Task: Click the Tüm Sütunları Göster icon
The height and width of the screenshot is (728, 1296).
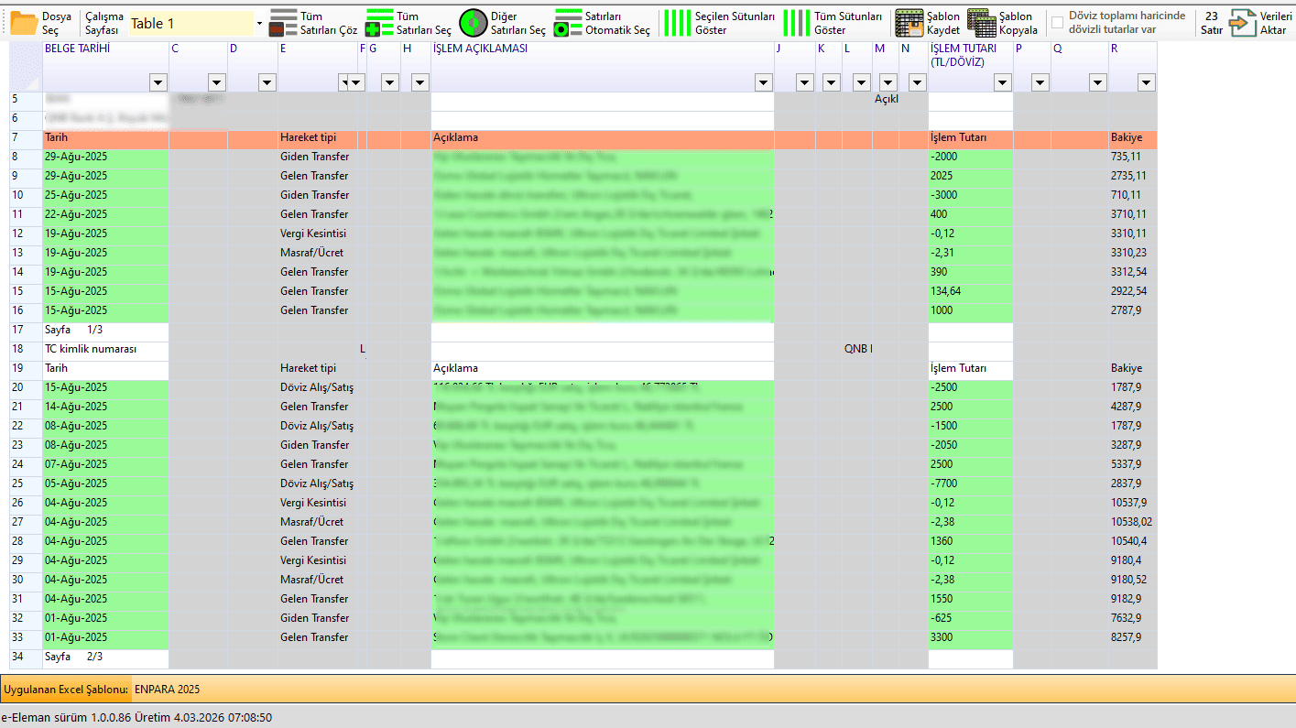Action: coord(797,22)
